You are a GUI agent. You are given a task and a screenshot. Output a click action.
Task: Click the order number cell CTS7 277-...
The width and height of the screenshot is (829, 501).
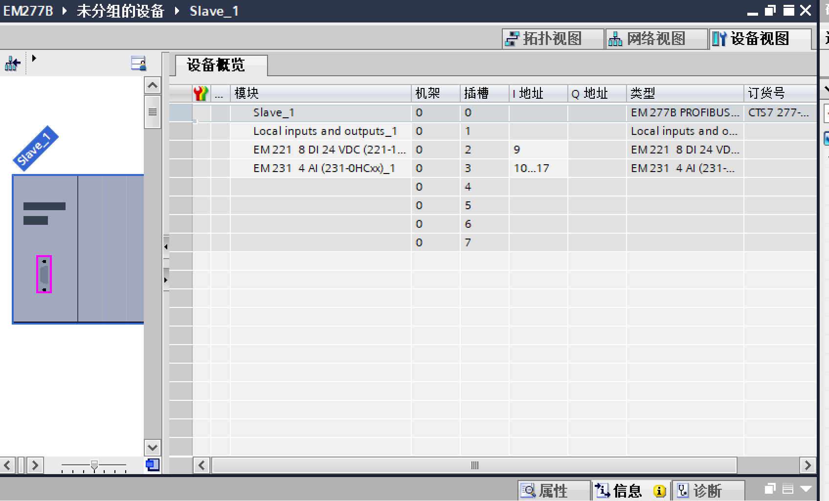pos(780,112)
